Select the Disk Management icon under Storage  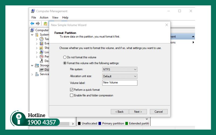coord(41,70)
